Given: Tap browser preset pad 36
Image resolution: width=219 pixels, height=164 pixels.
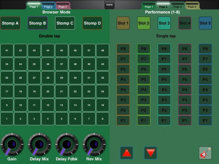Looking at the screenshot, I should [48, 64].
